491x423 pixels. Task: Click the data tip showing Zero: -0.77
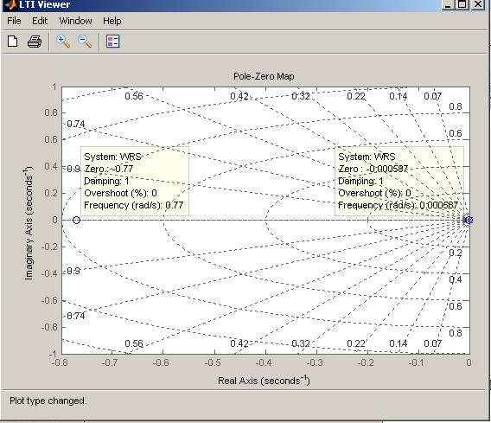[x=135, y=181]
